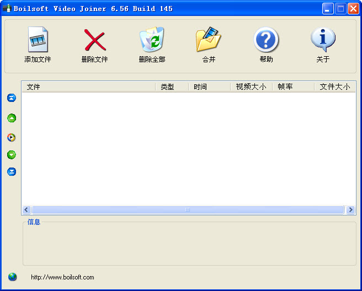Move file up with green up arrow

click(12, 118)
